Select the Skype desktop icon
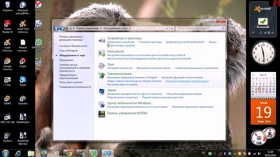The width and height of the screenshot is (280, 157). pyautogui.click(x=23, y=82)
